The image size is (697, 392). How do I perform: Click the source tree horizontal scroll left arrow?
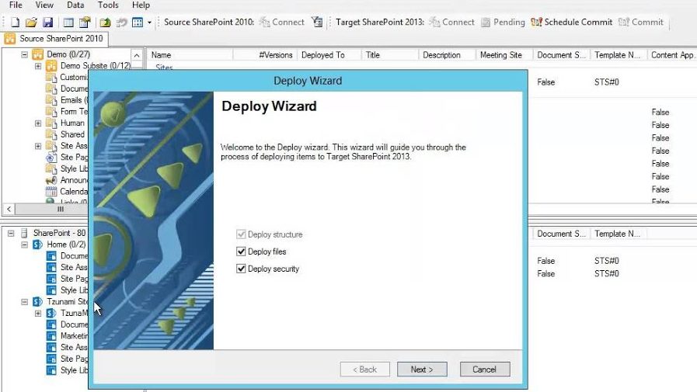pyautogui.click(x=9, y=209)
